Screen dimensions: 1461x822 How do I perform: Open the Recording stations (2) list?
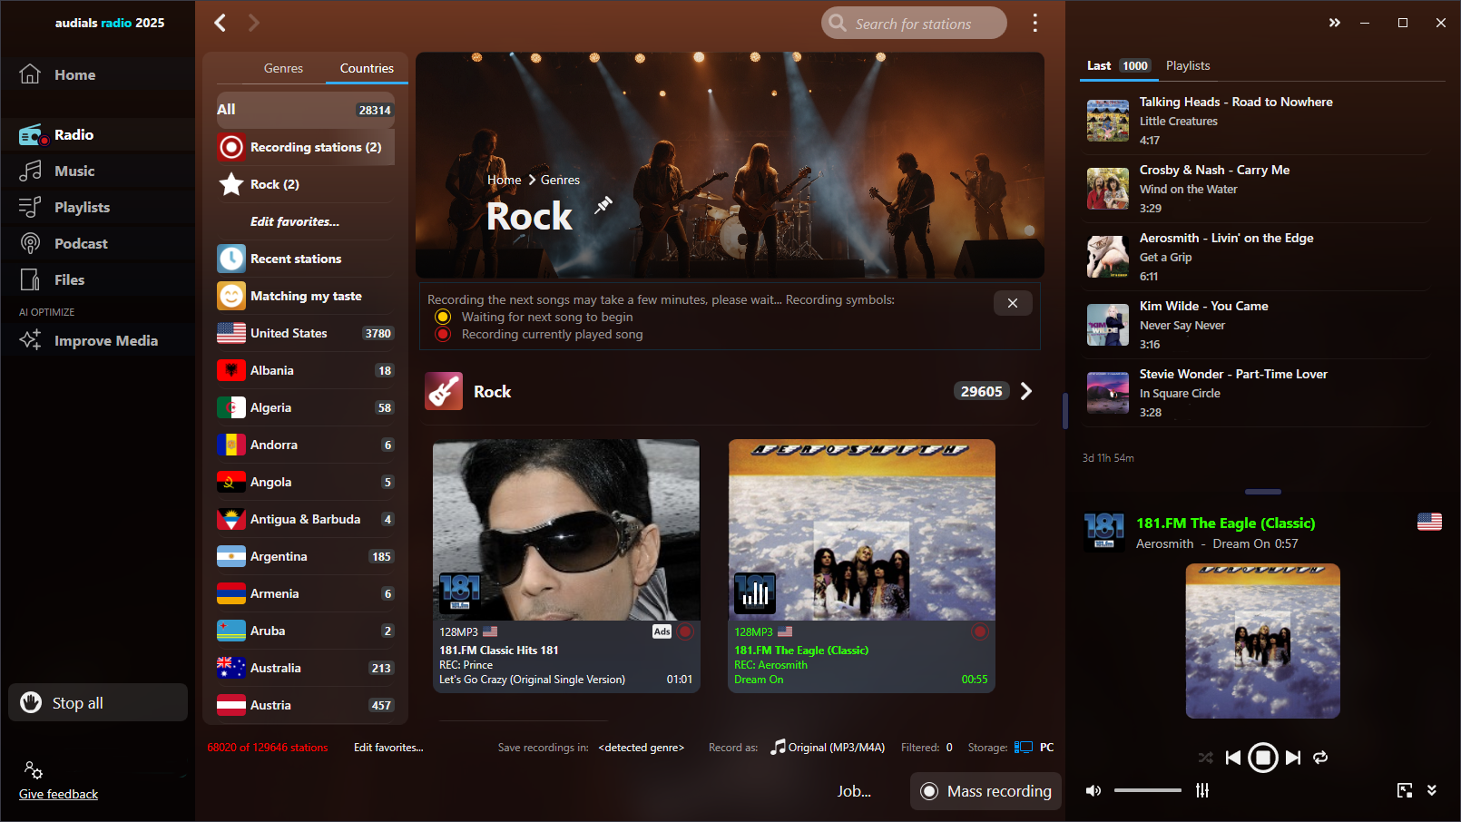pos(306,147)
